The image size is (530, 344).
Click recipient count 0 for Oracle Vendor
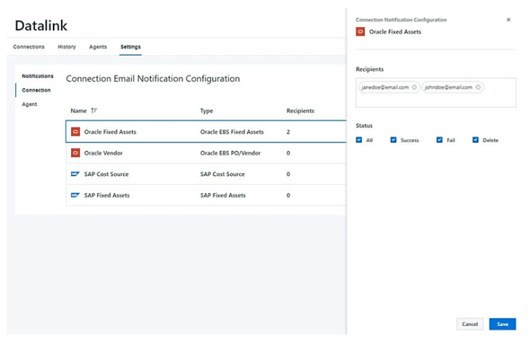click(x=288, y=153)
